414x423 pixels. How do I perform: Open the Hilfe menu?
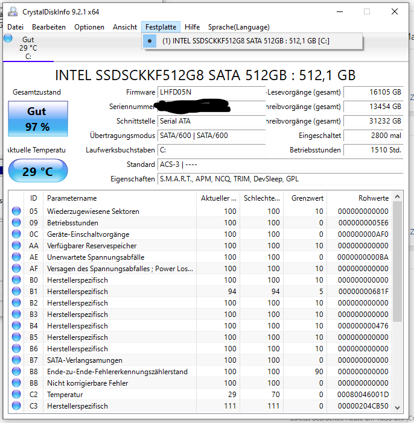tap(192, 27)
